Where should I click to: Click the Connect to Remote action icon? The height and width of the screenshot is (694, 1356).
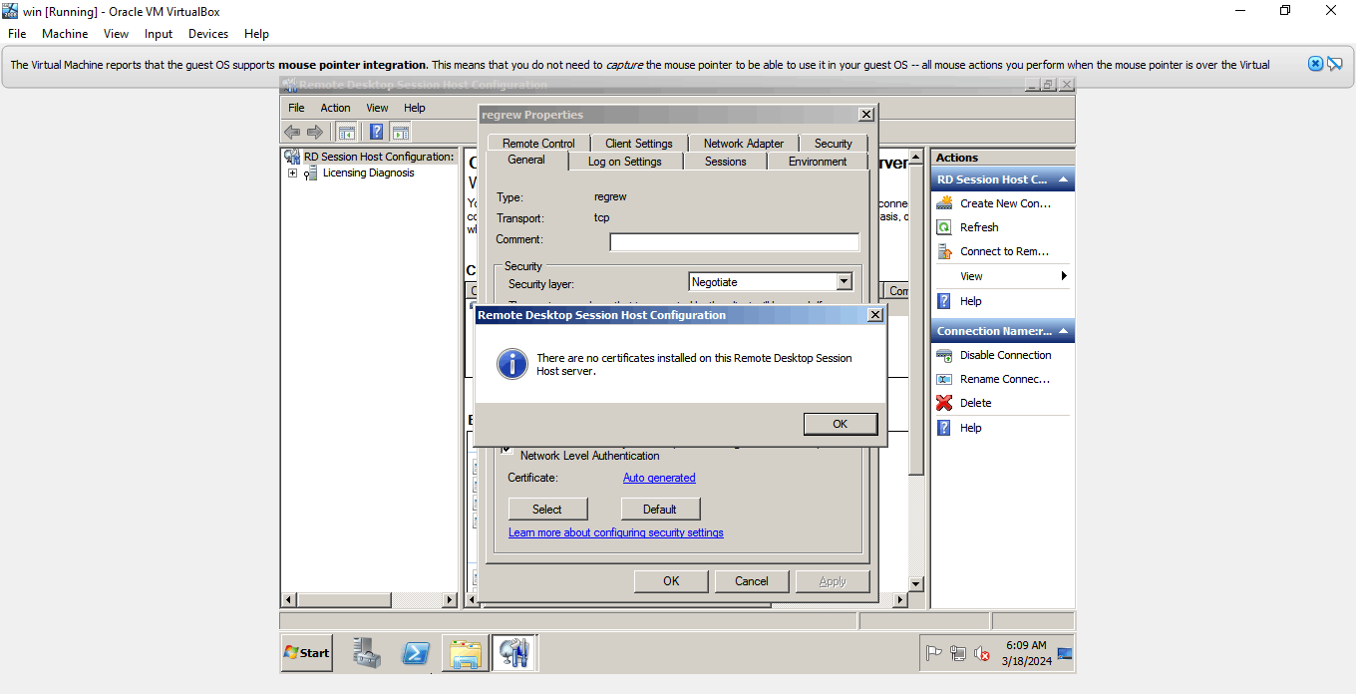tap(944, 251)
